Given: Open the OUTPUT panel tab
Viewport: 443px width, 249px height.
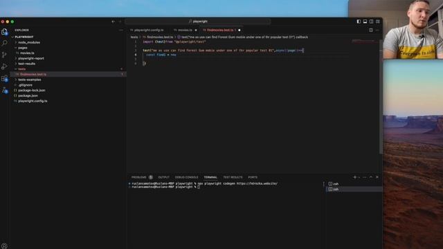Looking at the screenshot, I should [163, 177].
